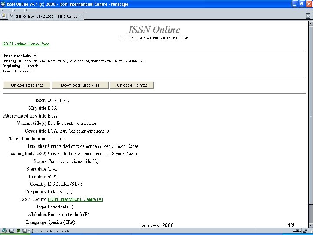Click the Country value El Salvador (SLV)

click(65, 184)
